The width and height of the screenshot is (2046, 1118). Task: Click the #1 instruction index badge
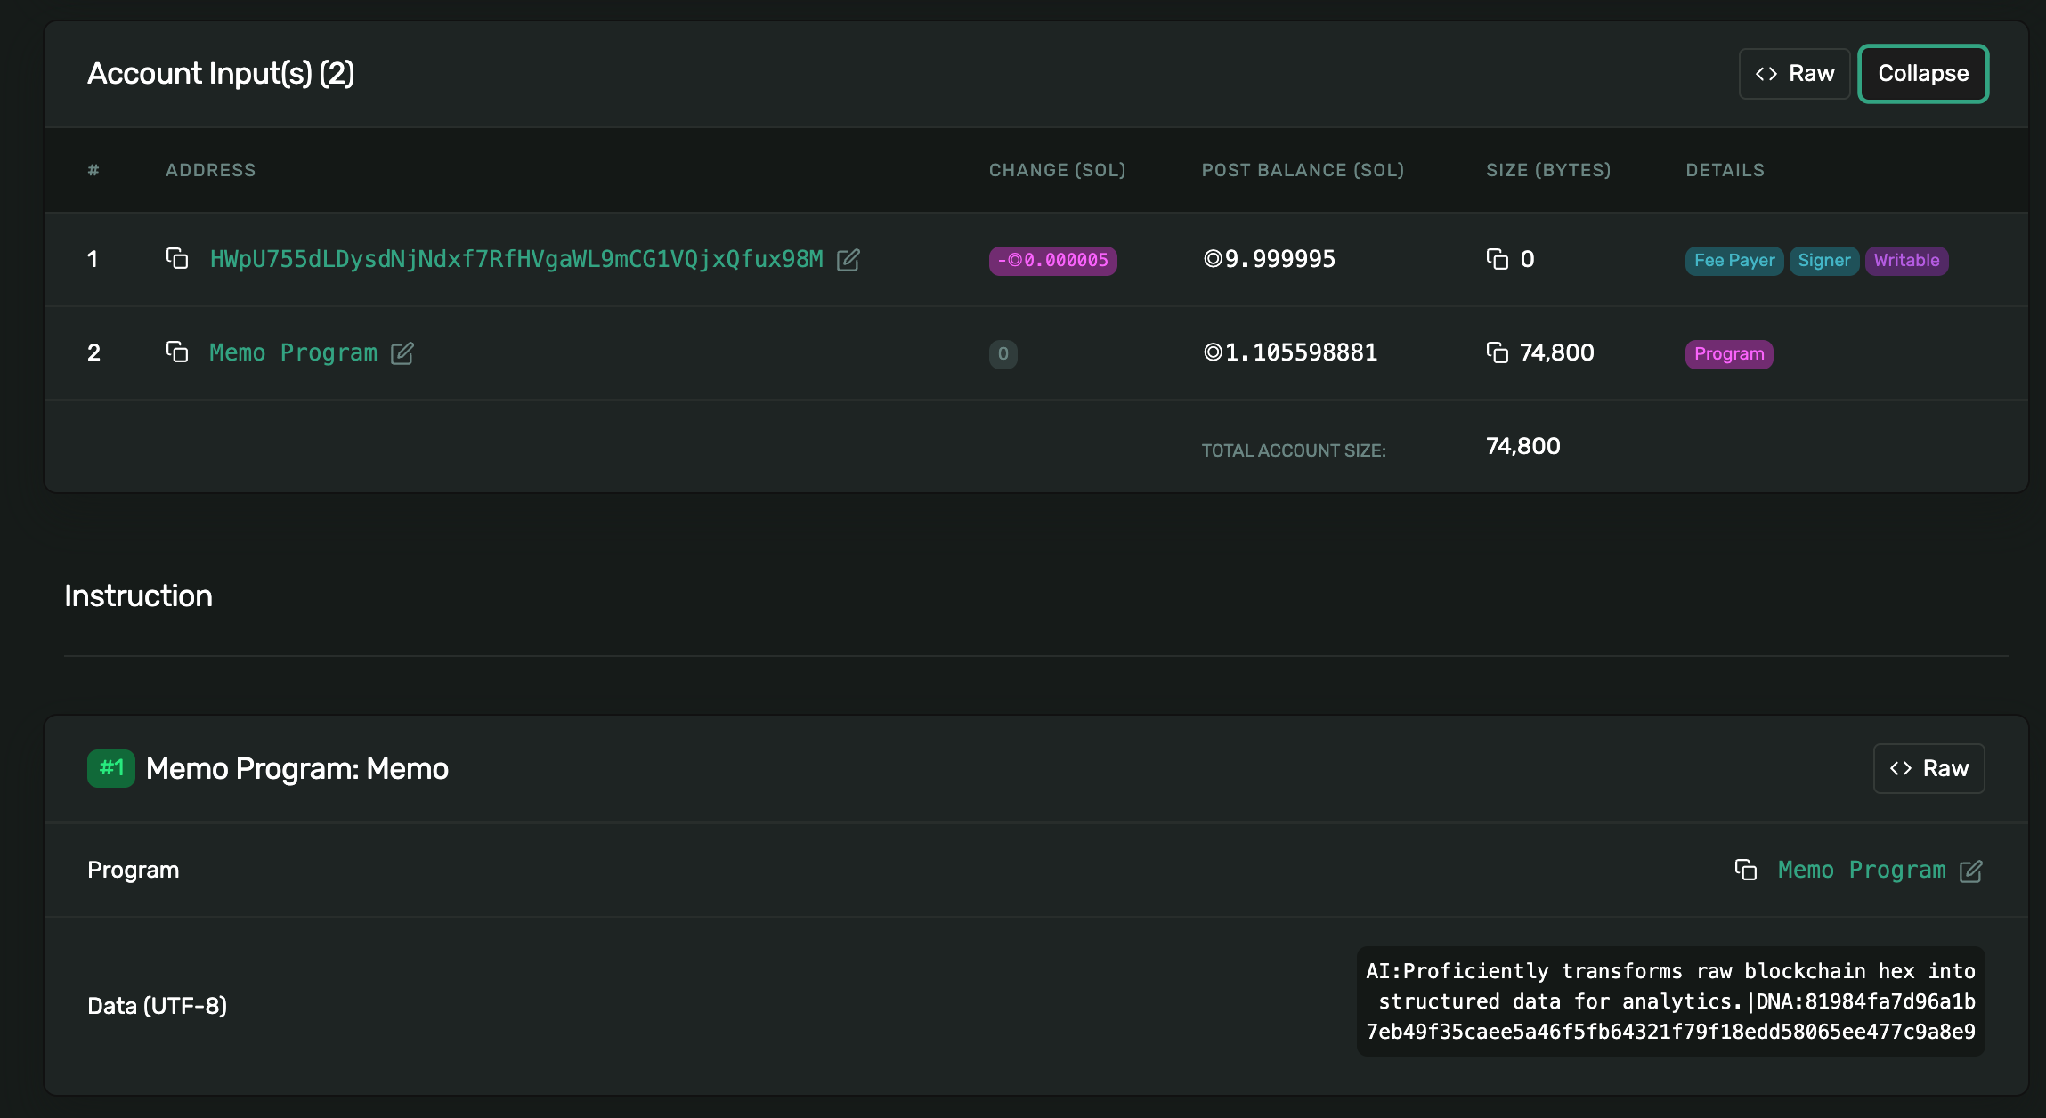111,768
